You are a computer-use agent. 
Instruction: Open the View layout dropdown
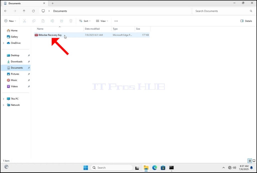102,21
